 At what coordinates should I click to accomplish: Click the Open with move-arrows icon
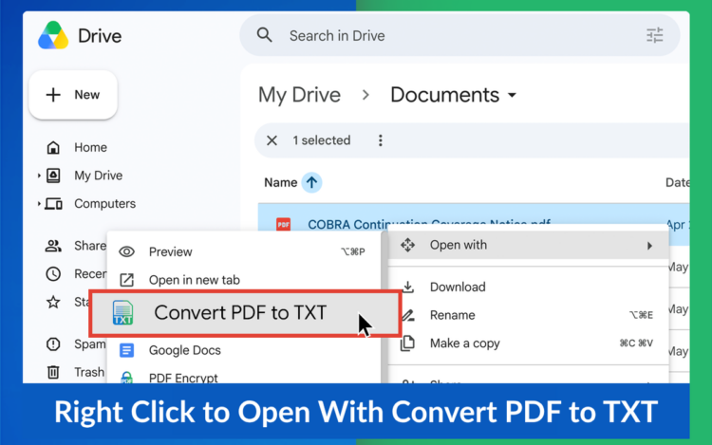point(407,245)
